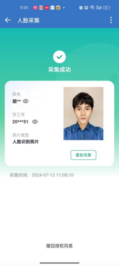Open the three-dot overflow menu
Image resolution: width=119 pixels, height=266 pixels.
[x=111, y=20]
